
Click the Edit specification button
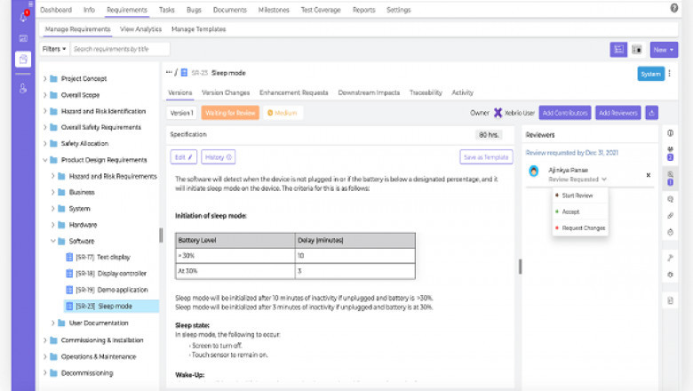click(x=183, y=156)
